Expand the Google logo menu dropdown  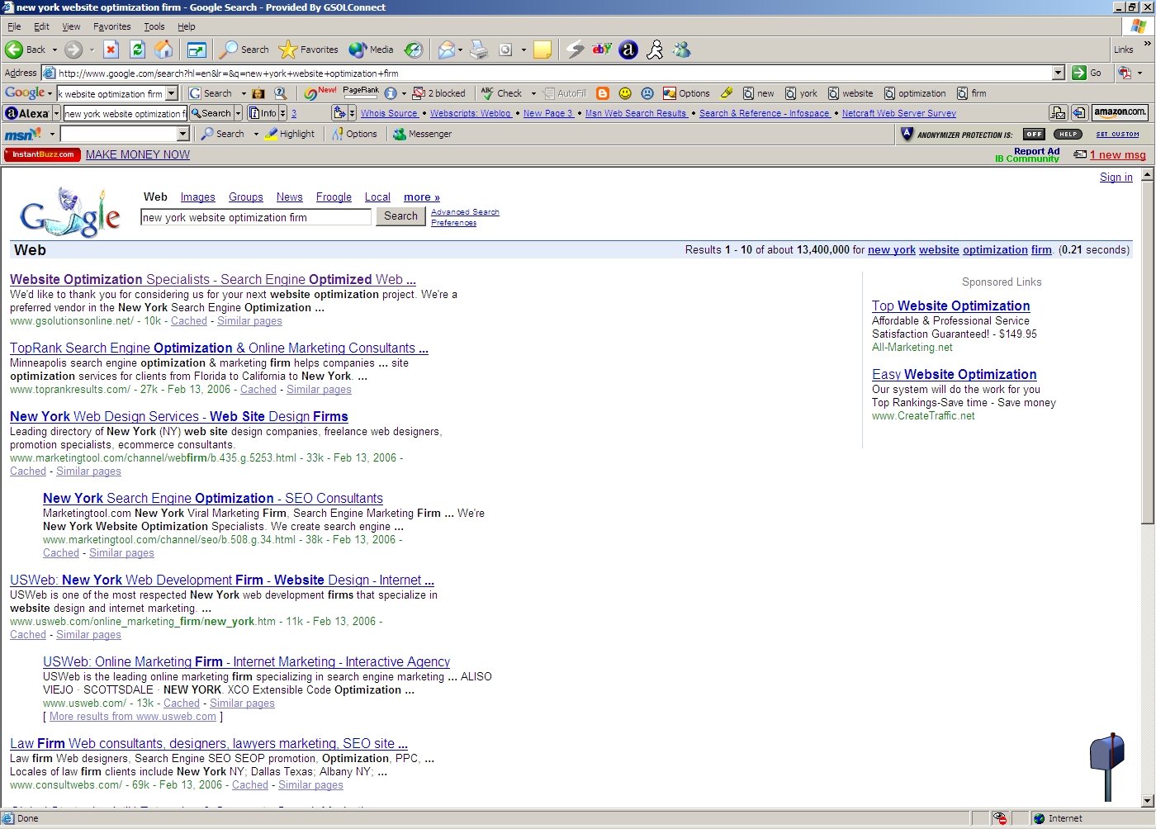coord(50,93)
